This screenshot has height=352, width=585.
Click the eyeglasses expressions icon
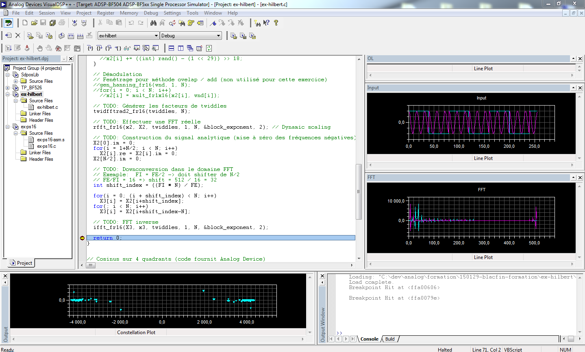[127, 48]
